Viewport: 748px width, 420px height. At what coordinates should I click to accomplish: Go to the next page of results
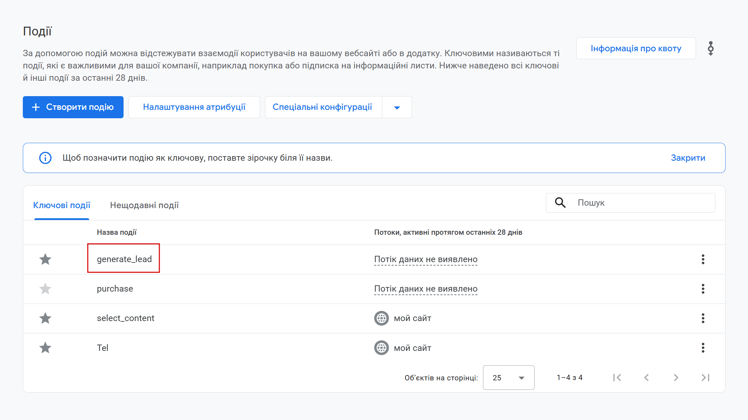[676, 378]
